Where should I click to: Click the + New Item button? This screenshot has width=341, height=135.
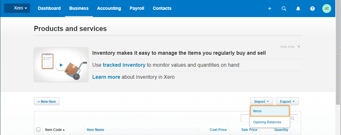point(47,101)
